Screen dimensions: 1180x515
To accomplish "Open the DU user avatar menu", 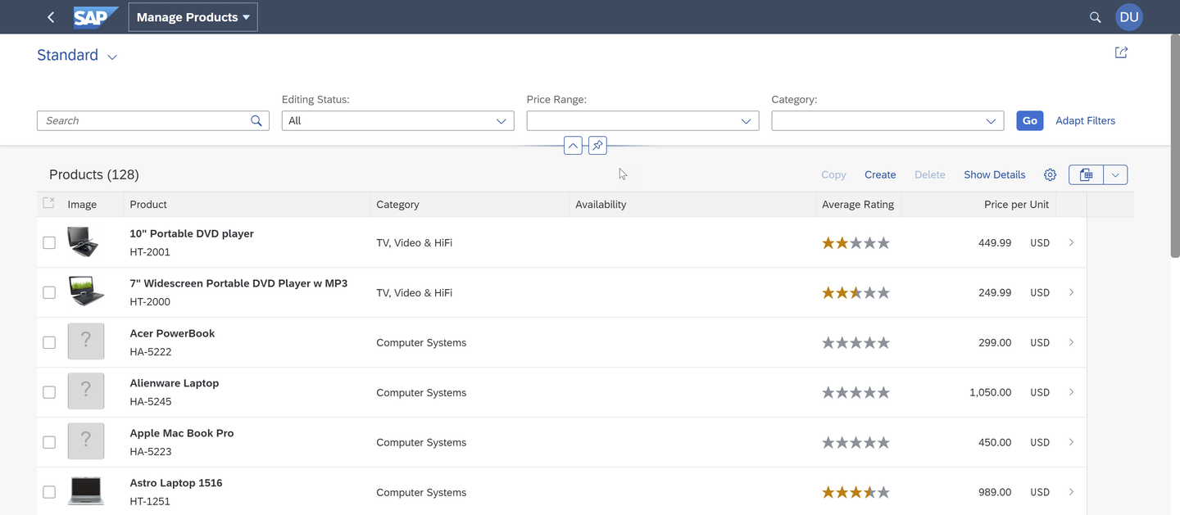I will [x=1129, y=17].
